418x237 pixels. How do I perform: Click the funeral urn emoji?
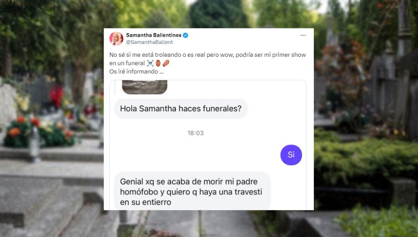(158, 63)
